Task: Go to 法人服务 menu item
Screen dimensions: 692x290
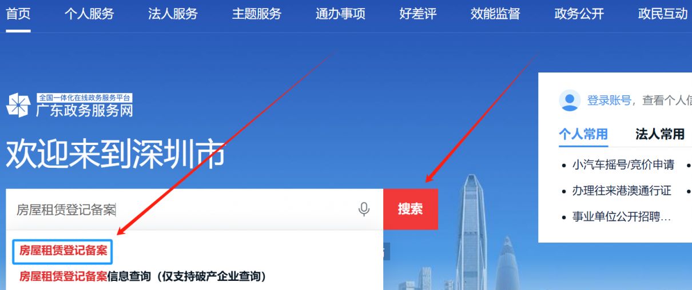Action: pyautogui.click(x=173, y=14)
